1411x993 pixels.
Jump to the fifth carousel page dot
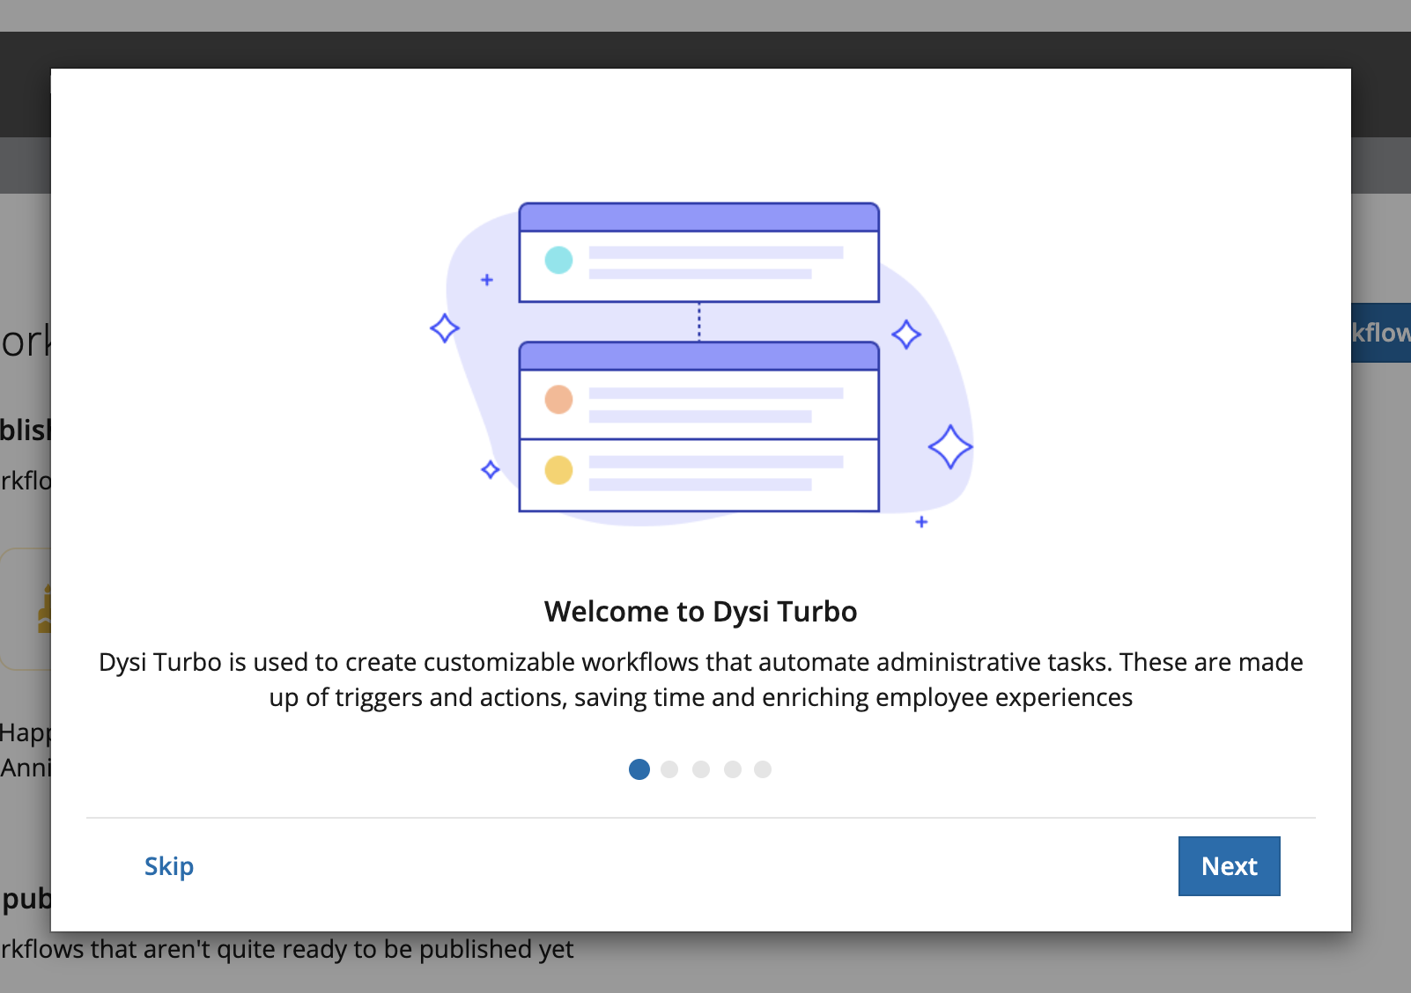pyautogui.click(x=763, y=769)
